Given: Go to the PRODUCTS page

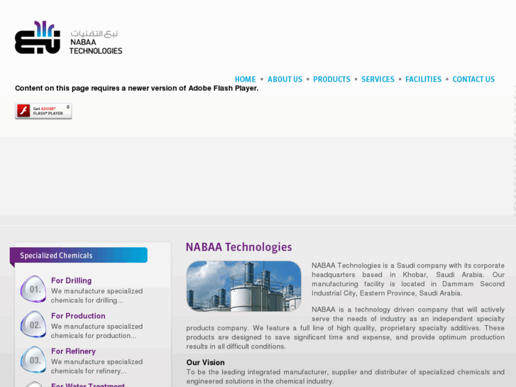Looking at the screenshot, I should [331, 80].
